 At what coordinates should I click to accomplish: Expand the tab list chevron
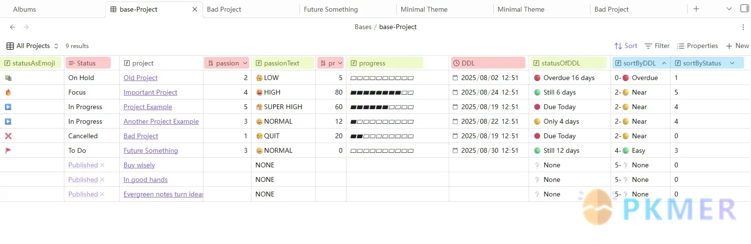click(x=729, y=9)
